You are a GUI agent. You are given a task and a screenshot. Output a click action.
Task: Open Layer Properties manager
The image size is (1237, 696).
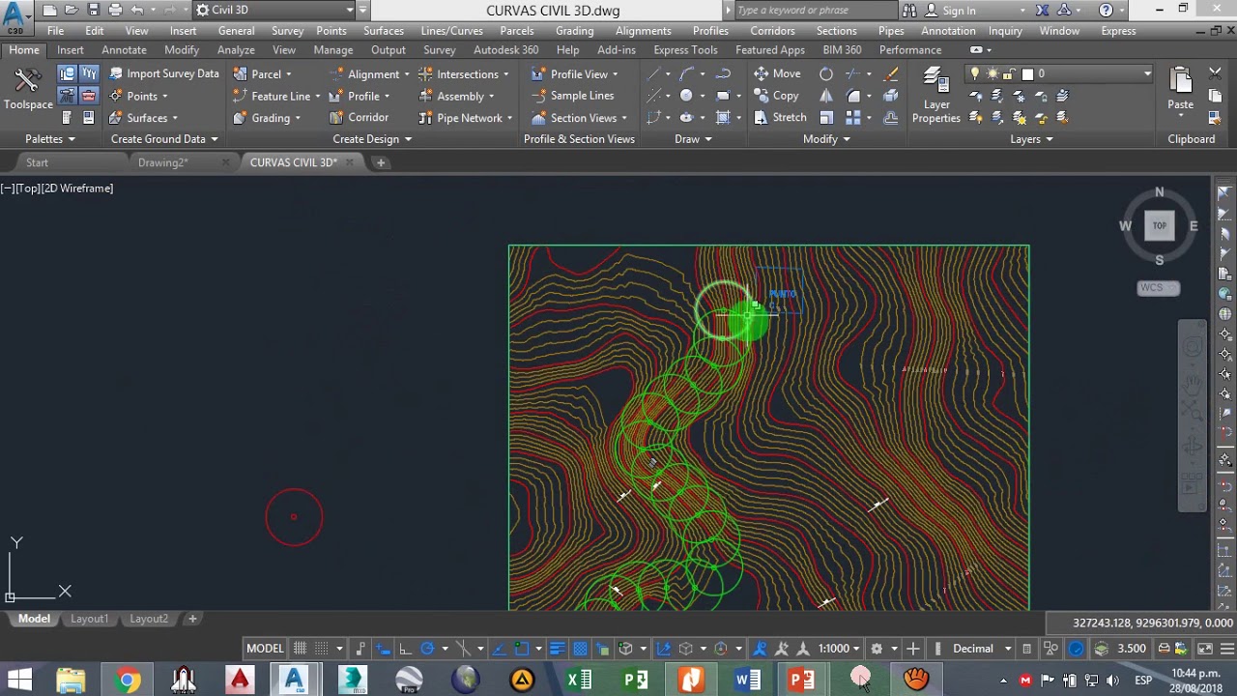click(936, 96)
